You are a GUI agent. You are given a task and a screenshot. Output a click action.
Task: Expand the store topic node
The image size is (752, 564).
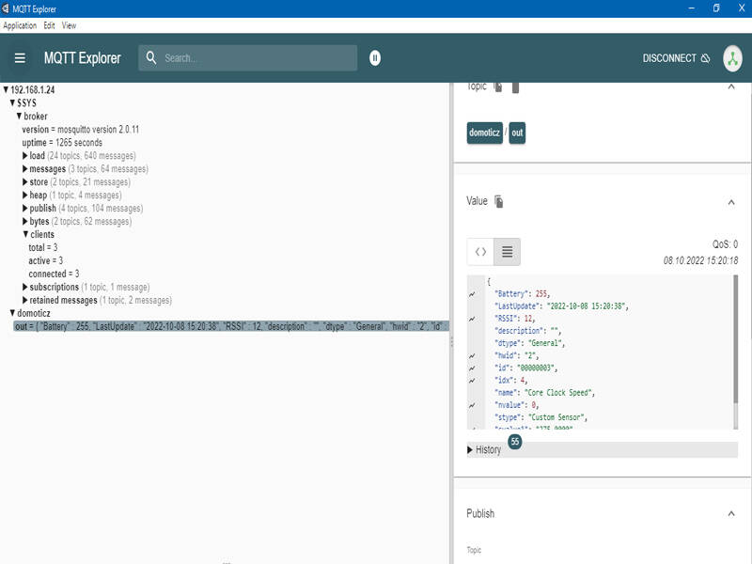pos(25,181)
